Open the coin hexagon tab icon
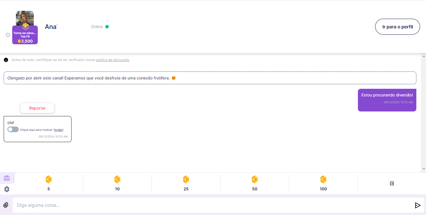 point(7,189)
